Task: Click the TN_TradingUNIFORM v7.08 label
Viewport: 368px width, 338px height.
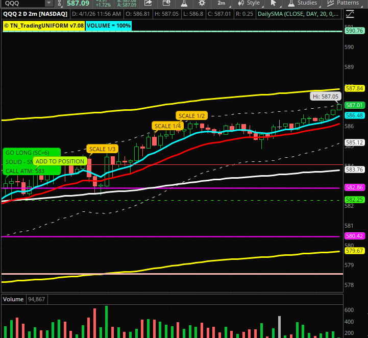Action: click(44, 26)
